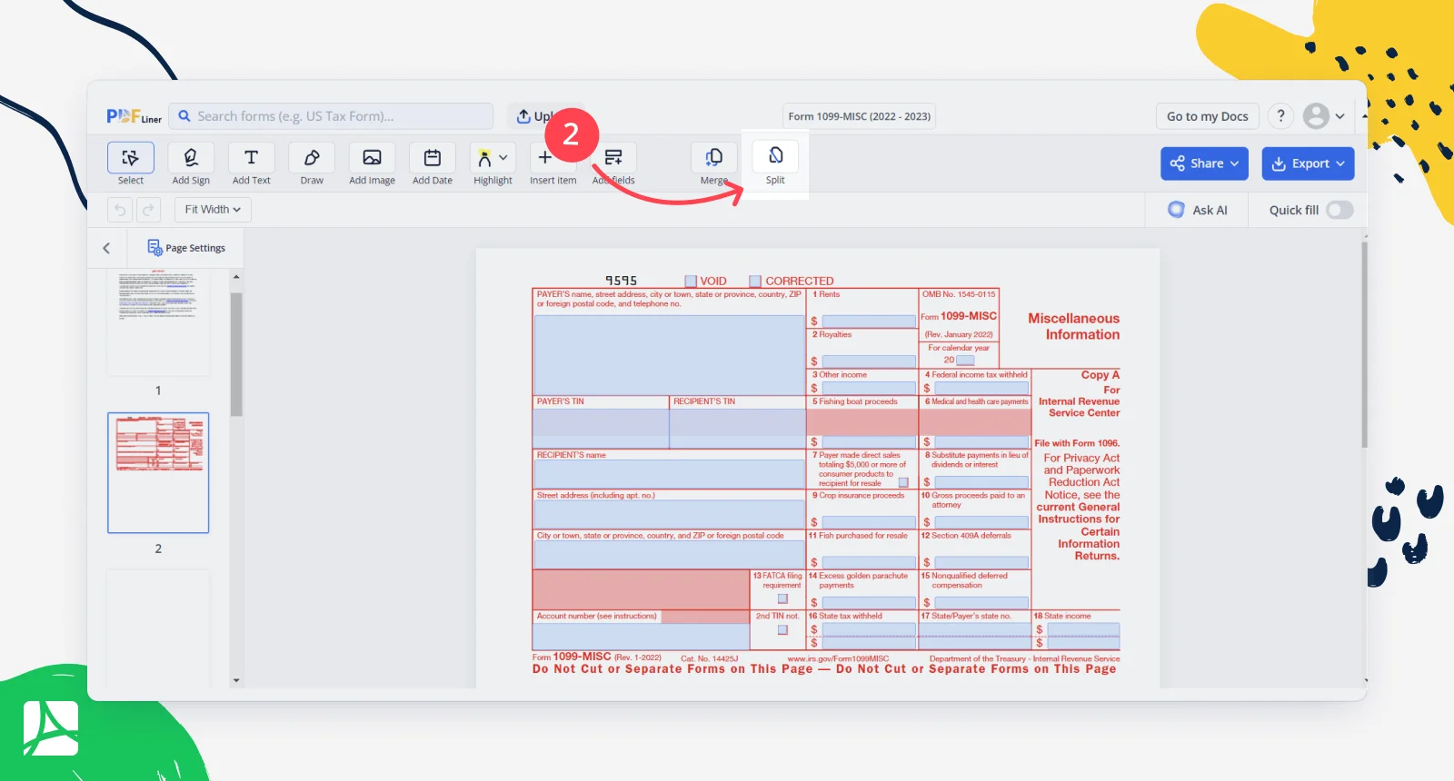Expand the Share dropdown
1454x781 pixels.
click(1204, 163)
